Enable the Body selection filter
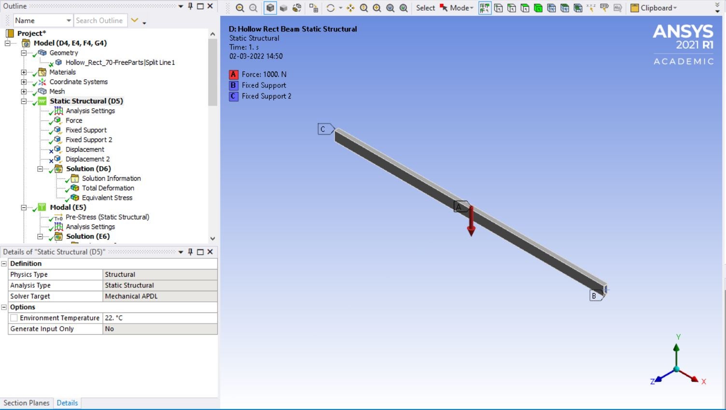The height and width of the screenshot is (410, 726). (538, 8)
